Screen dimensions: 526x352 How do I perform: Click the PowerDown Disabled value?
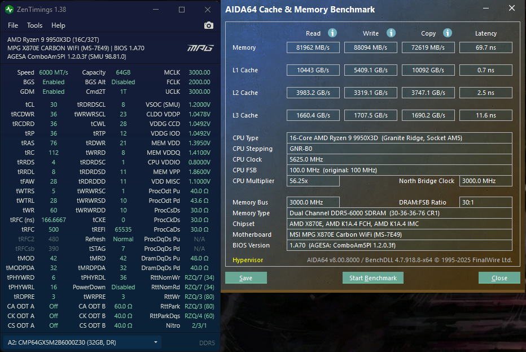(123, 287)
